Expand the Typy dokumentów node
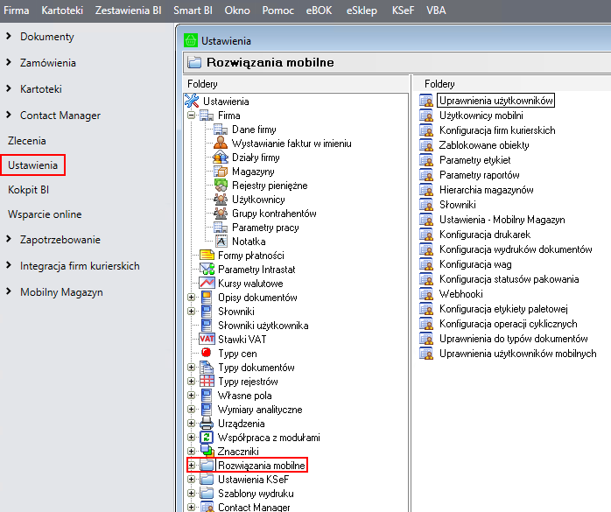The width and height of the screenshot is (611, 512). pos(192,368)
